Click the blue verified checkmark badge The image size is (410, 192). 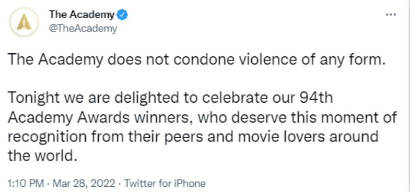coord(122,15)
